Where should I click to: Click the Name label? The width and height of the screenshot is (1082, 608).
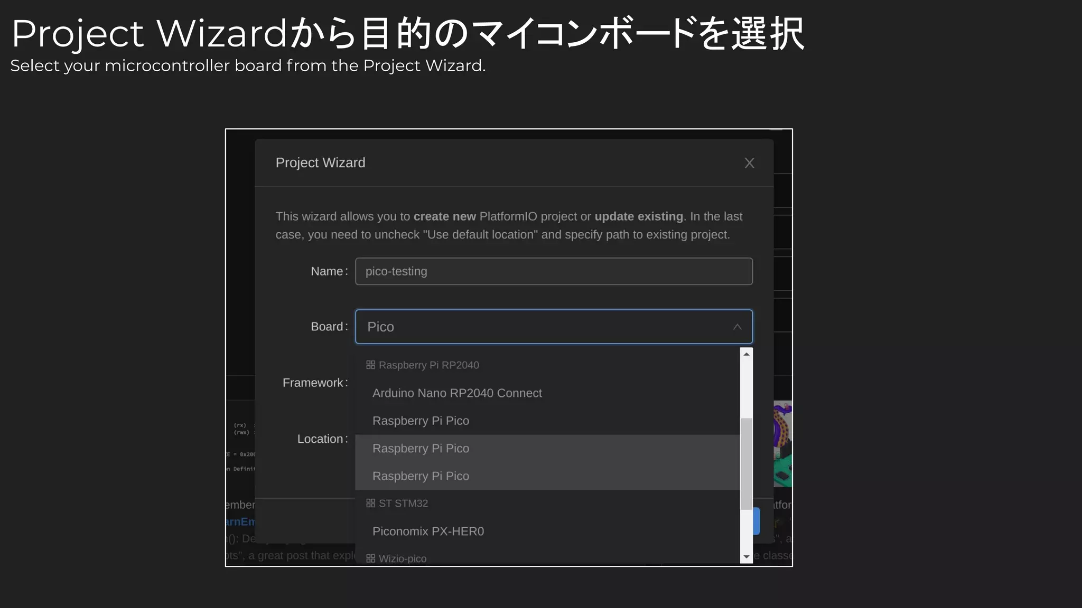[329, 271]
